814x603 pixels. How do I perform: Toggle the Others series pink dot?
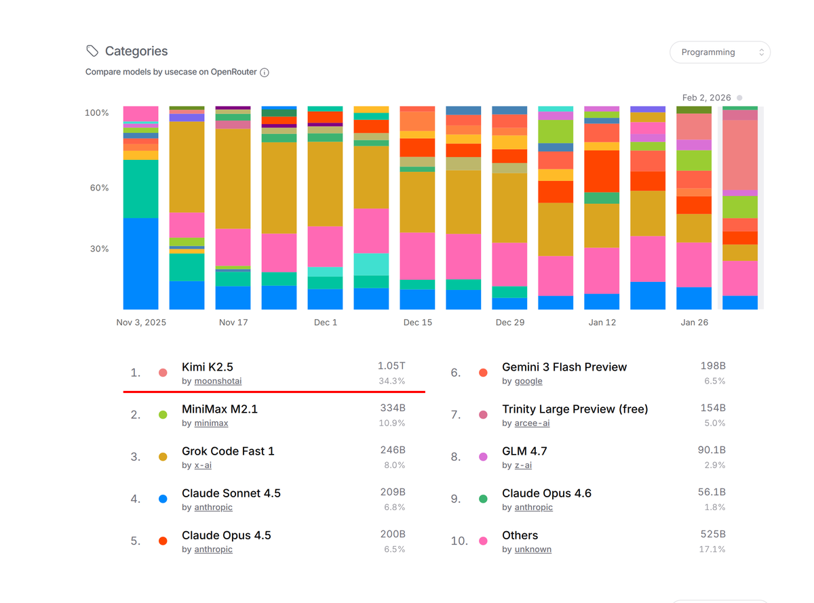[483, 540]
